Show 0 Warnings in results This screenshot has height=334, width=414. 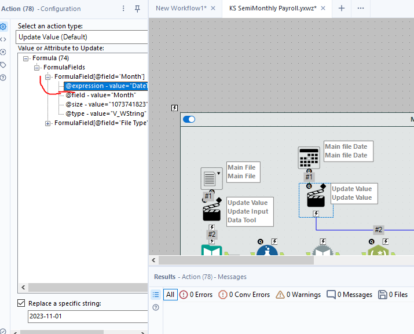tap(298, 295)
